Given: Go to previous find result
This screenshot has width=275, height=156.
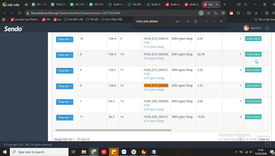Looking at the screenshot, I should coord(206,21).
